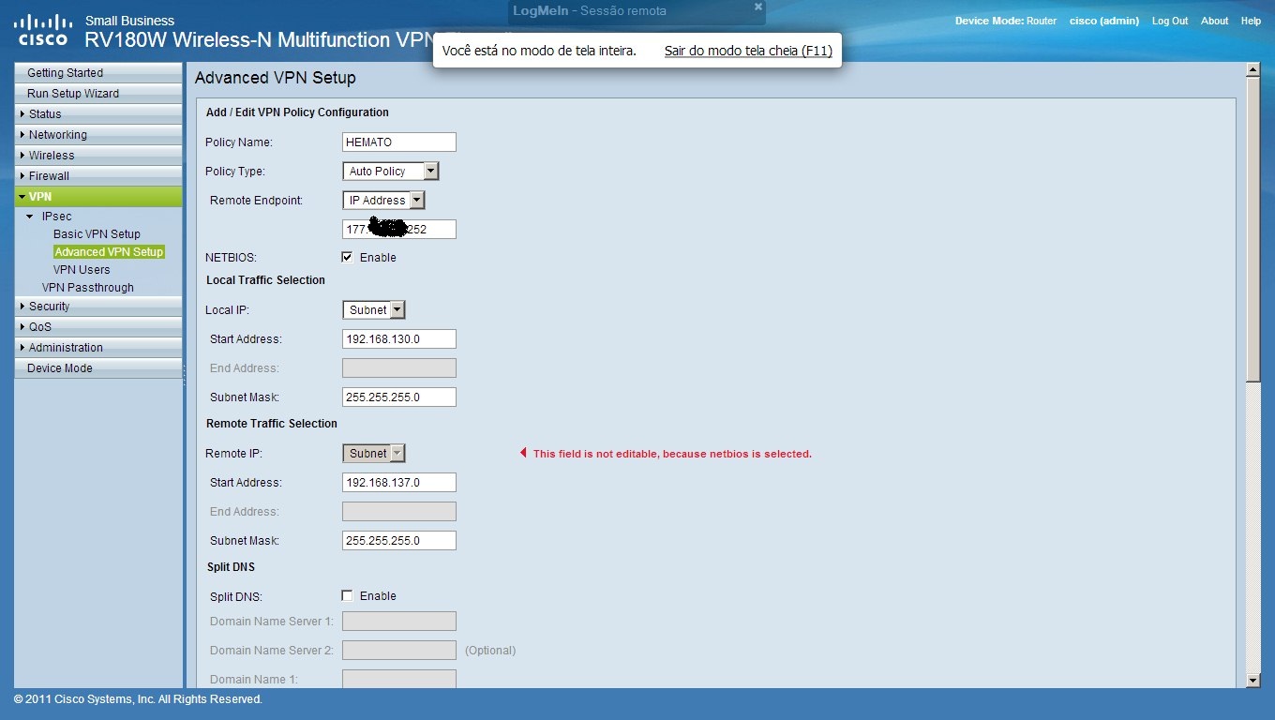The height and width of the screenshot is (720, 1275).
Task: Open the Help link
Action: click(1251, 21)
